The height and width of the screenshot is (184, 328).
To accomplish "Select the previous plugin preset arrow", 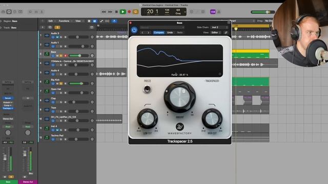I will [x=142, y=33].
